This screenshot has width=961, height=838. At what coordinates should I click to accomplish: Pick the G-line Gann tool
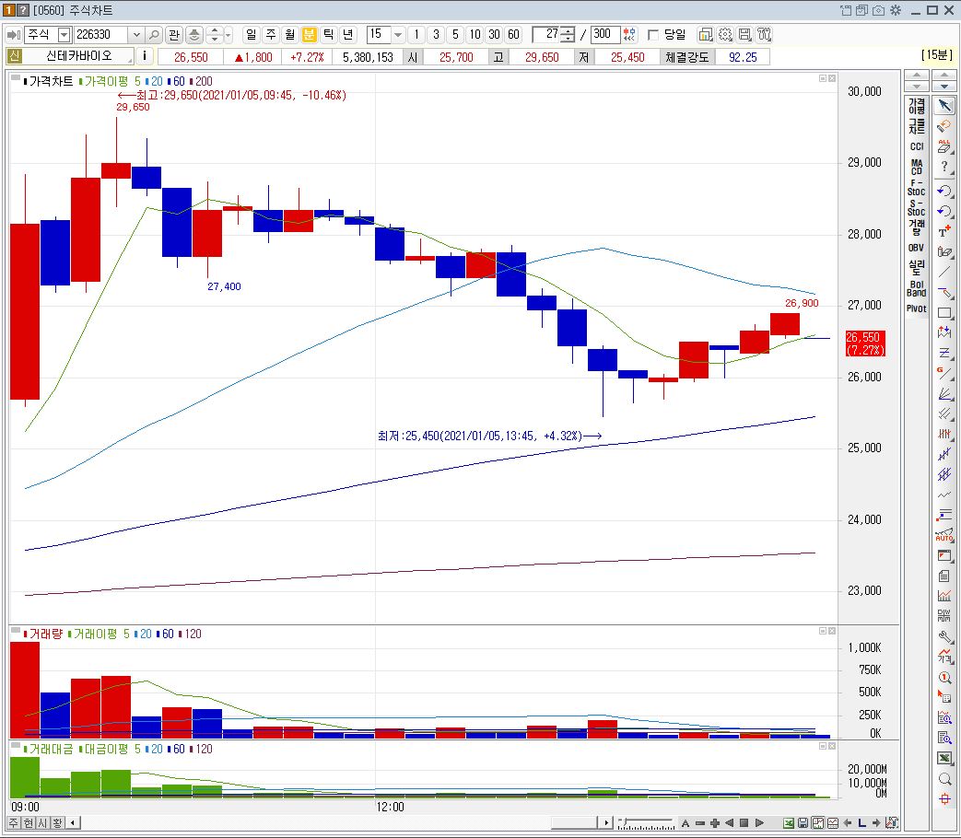944,372
